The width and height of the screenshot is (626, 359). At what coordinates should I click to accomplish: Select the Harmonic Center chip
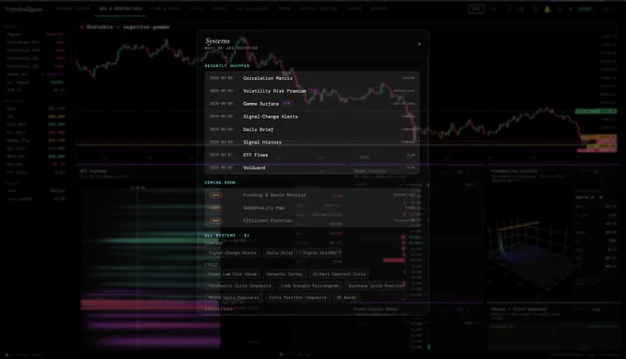point(284,274)
